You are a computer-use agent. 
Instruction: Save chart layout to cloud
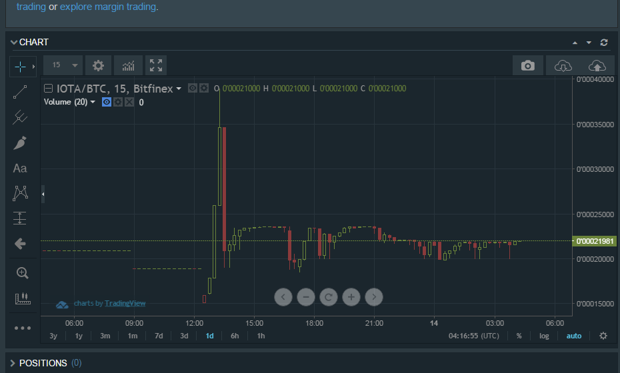597,65
